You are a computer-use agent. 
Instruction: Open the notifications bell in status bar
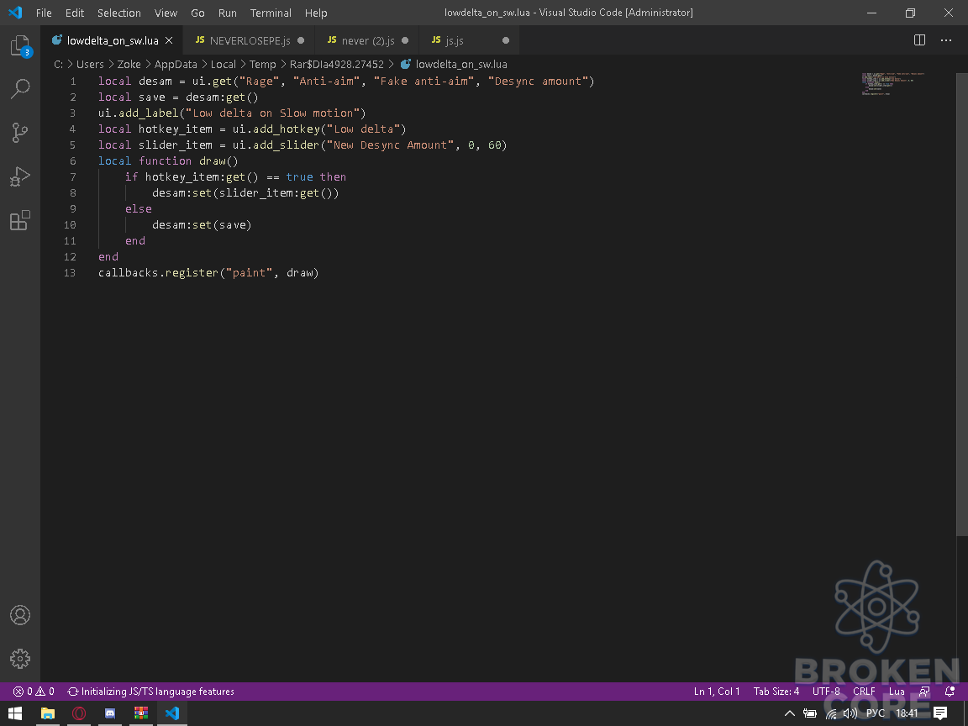tap(950, 692)
